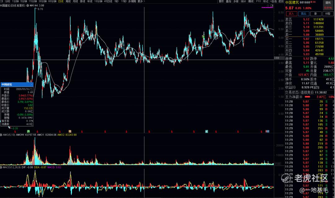This screenshot has height=198, width=335.
Task: Open F10 company info
Action: coord(258,1)
